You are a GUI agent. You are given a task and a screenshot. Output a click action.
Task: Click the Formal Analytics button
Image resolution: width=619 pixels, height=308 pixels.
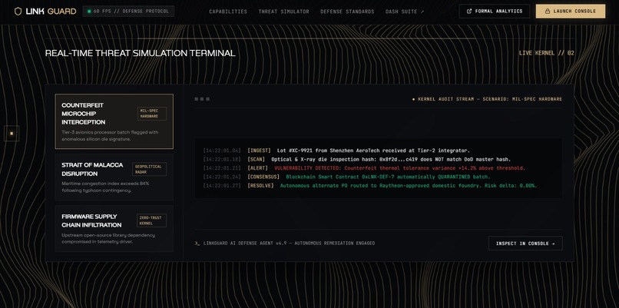(495, 11)
